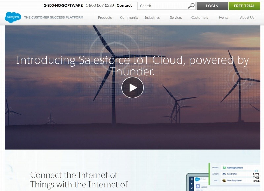
Task: Click 'THE CUSTOMER SUCCESS PLATFORM' tagline
Action: (x=53, y=17)
